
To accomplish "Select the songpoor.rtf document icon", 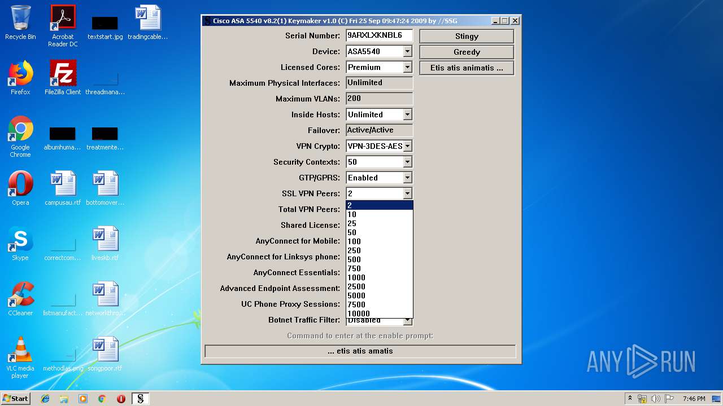I will click(x=105, y=354).
